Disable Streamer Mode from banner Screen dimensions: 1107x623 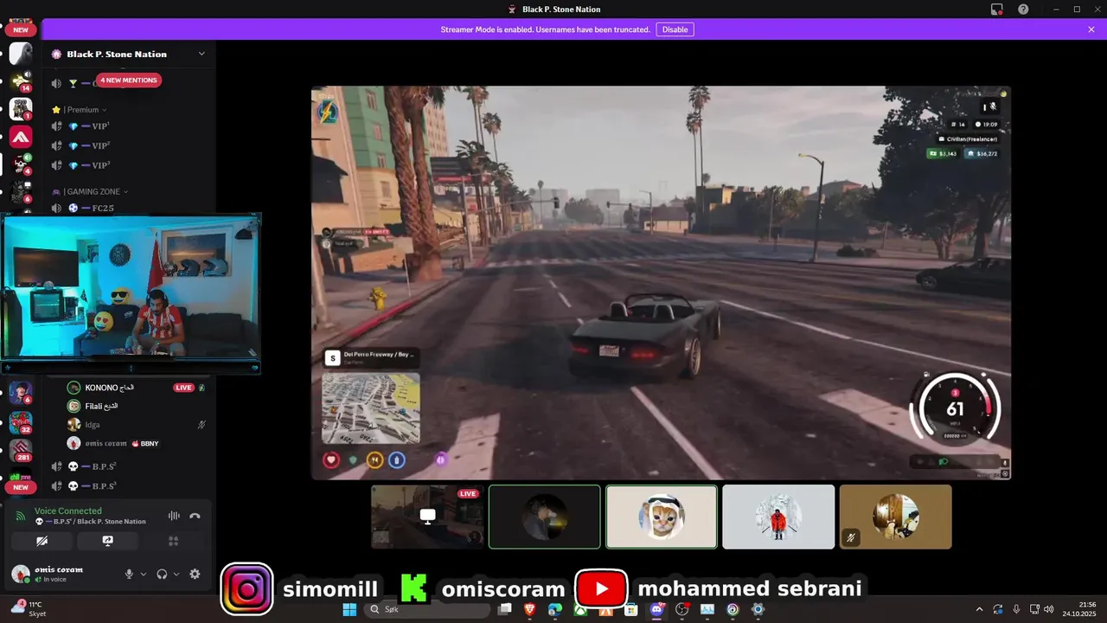(675, 29)
